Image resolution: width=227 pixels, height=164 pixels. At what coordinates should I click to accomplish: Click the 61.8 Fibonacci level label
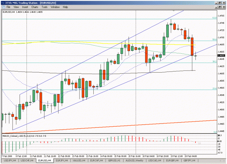click(x=214, y=18)
